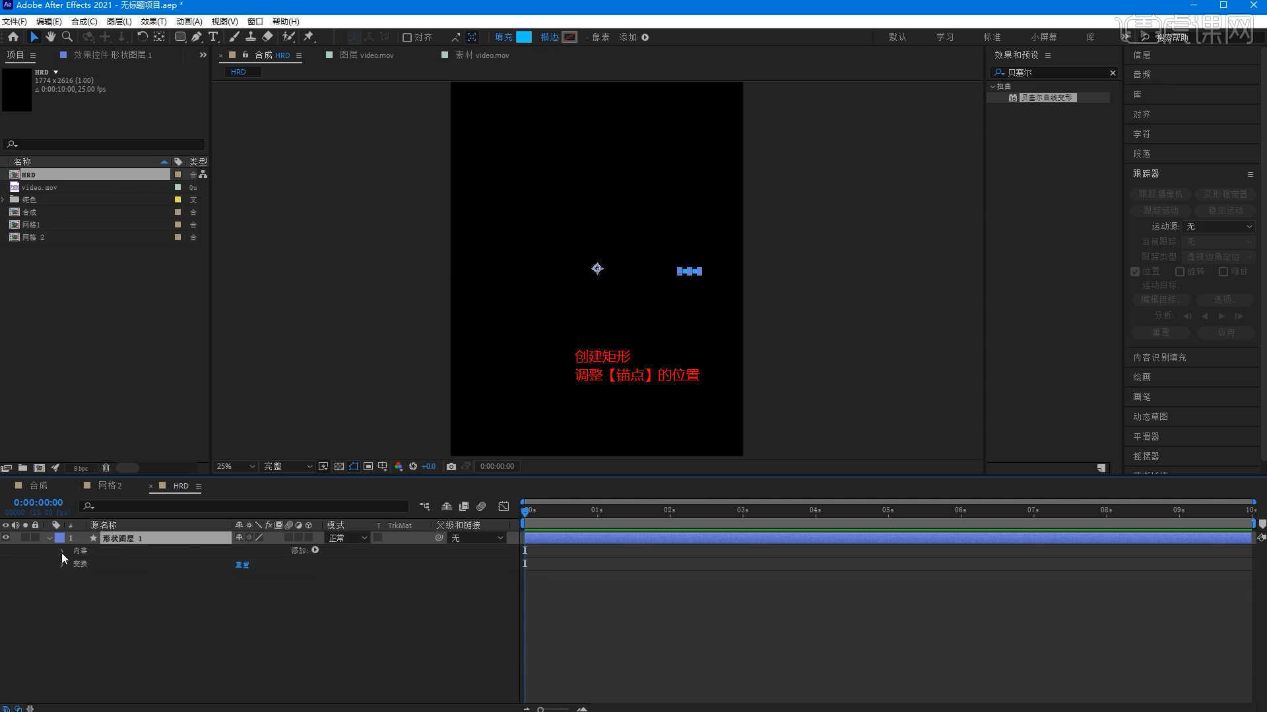Open the 动画(A) menu
Image resolution: width=1267 pixels, height=712 pixels.
pos(189,21)
